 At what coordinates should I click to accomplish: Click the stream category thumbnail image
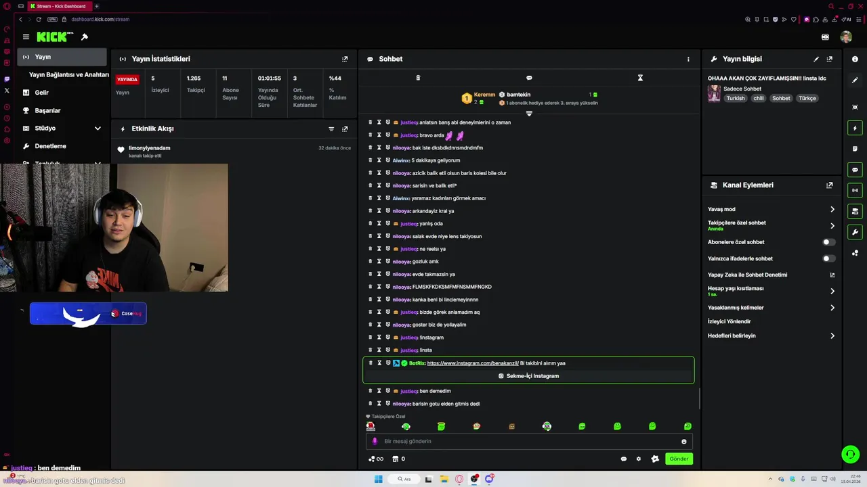click(714, 93)
